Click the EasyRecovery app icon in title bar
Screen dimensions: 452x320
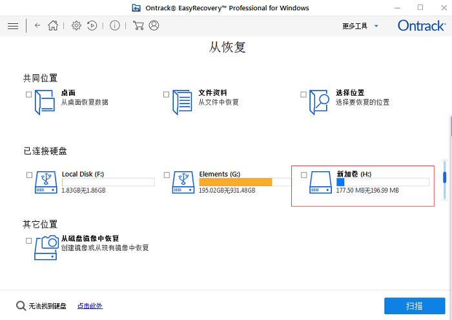(136, 8)
